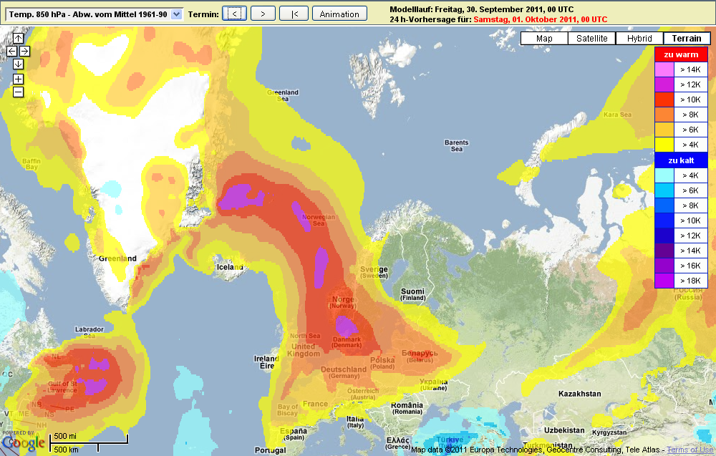Click the cold > 10K swatch

[x=664, y=220]
